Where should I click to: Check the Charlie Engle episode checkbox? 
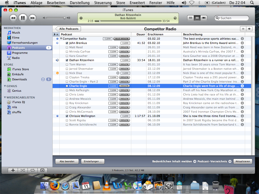pos(67,86)
